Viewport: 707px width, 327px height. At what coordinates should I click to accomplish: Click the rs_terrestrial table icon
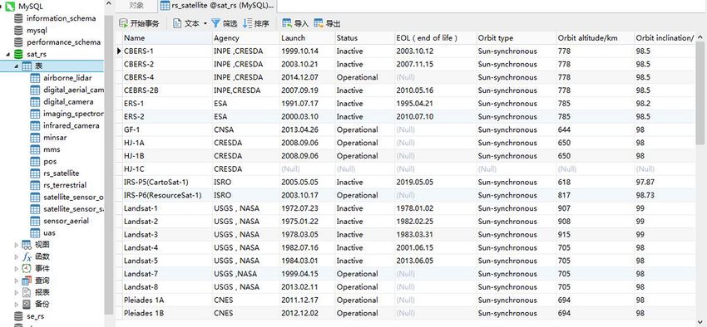point(35,185)
